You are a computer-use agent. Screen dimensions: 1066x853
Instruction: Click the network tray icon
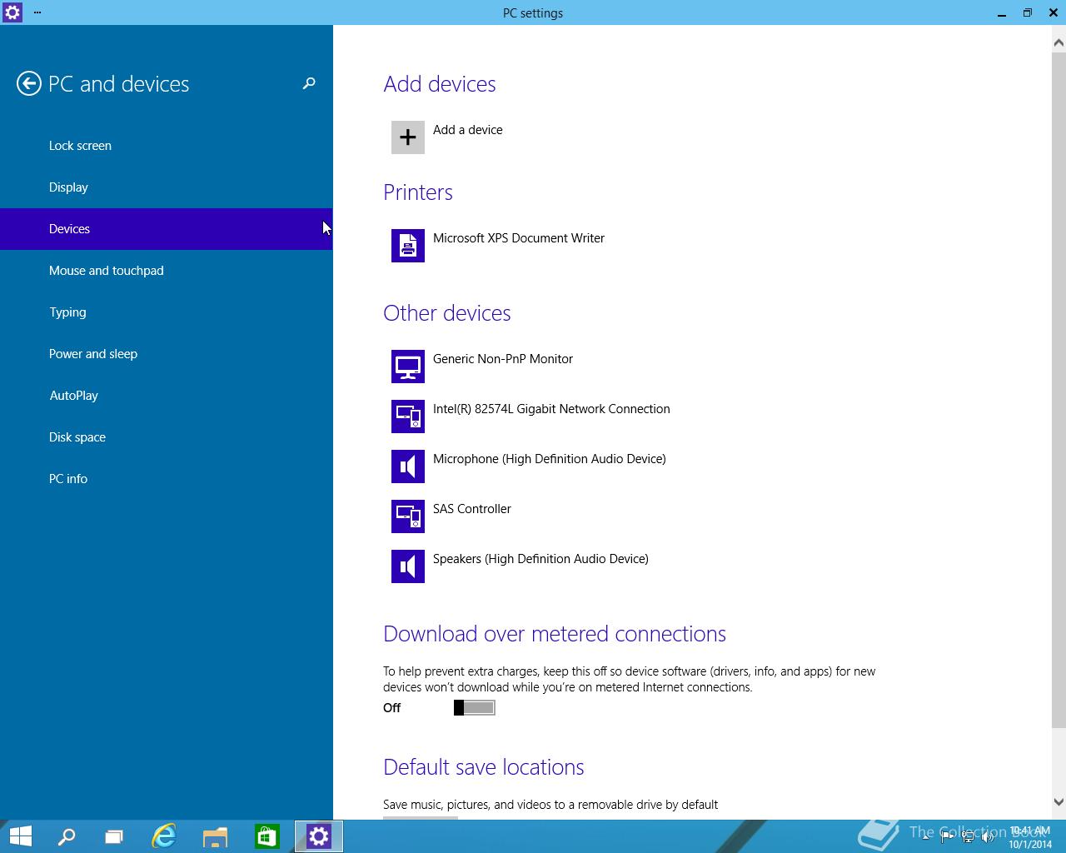click(x=968, y=838)
